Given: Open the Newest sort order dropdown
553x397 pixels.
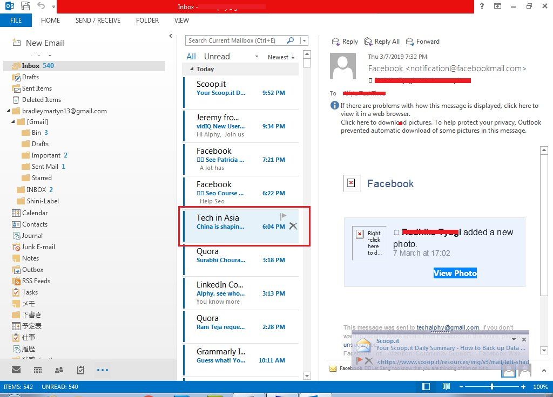Looking at the screenshot, I should pos(281,57).
